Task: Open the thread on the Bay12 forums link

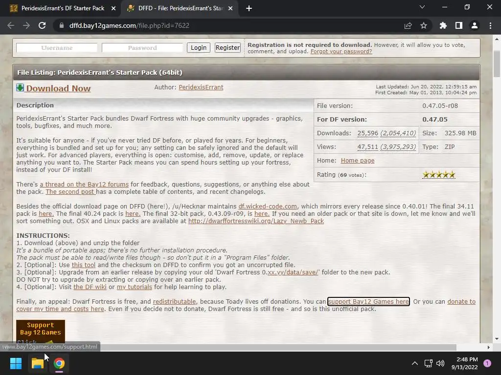Action: tap(84, 184)
